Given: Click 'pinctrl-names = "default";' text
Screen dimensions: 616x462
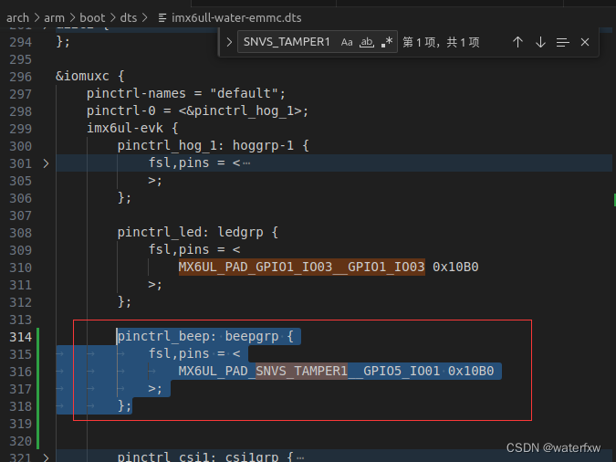Looking at the screenshot, I should (x=186, y=93).
